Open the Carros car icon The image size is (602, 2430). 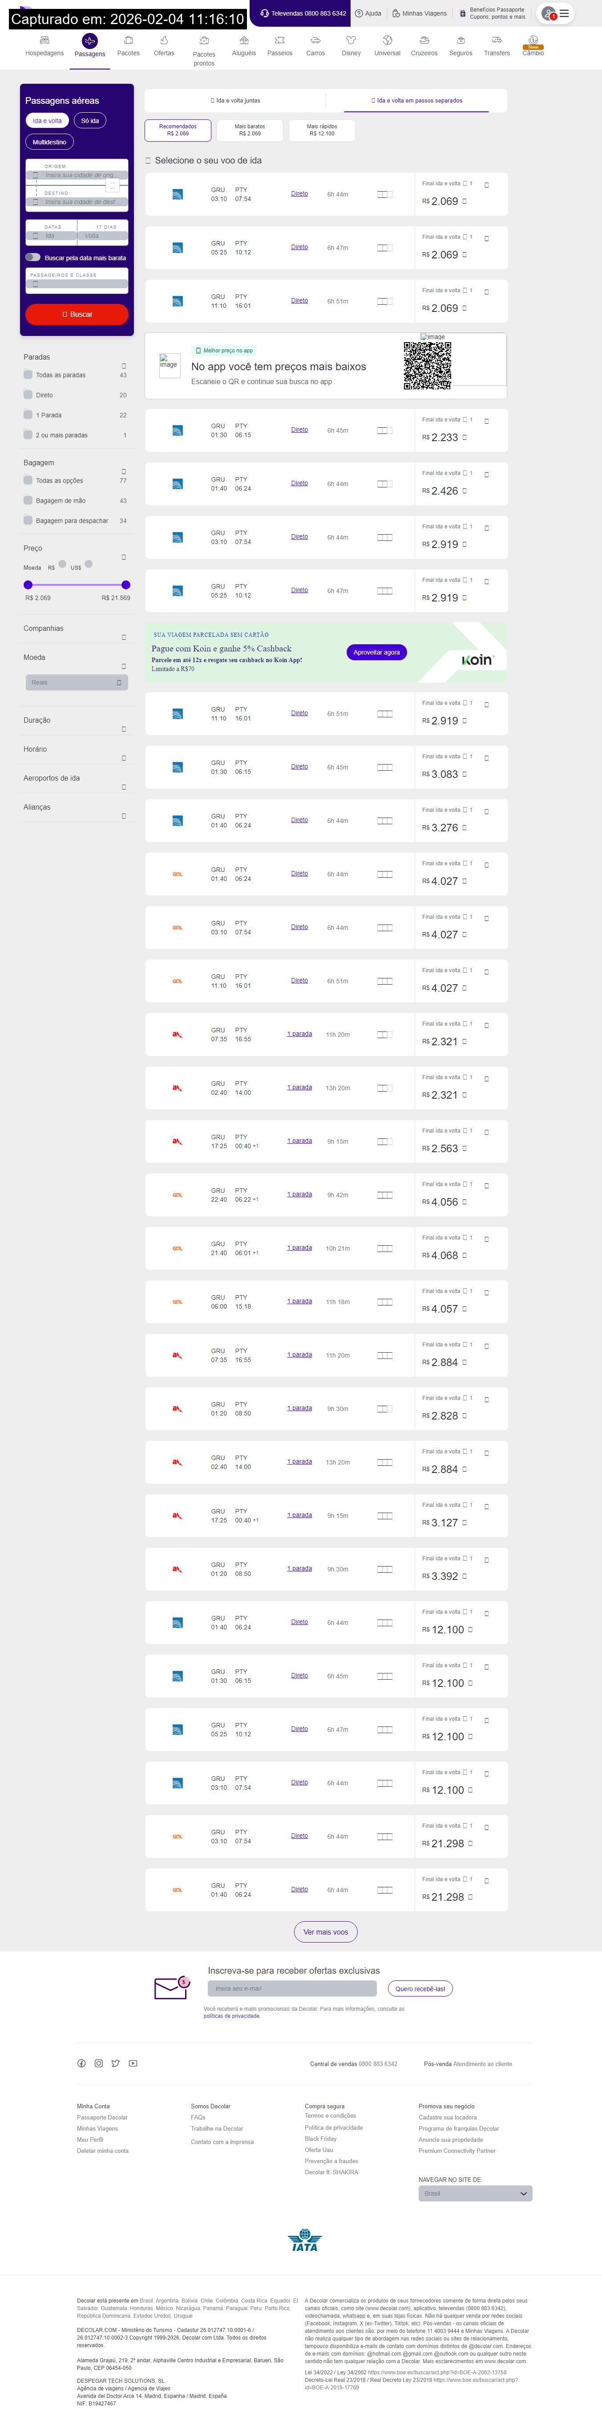coord(315,41)
